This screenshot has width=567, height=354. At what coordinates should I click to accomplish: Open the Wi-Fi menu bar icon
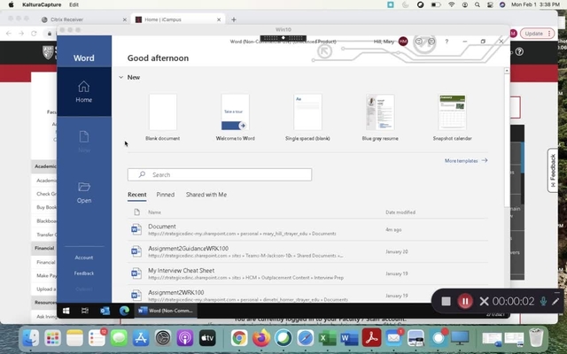point(452,4)
